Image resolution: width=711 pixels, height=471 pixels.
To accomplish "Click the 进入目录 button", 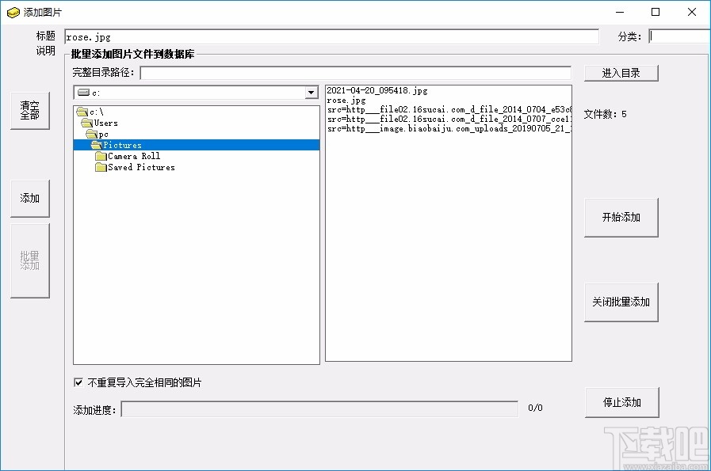I will point(621,72).
